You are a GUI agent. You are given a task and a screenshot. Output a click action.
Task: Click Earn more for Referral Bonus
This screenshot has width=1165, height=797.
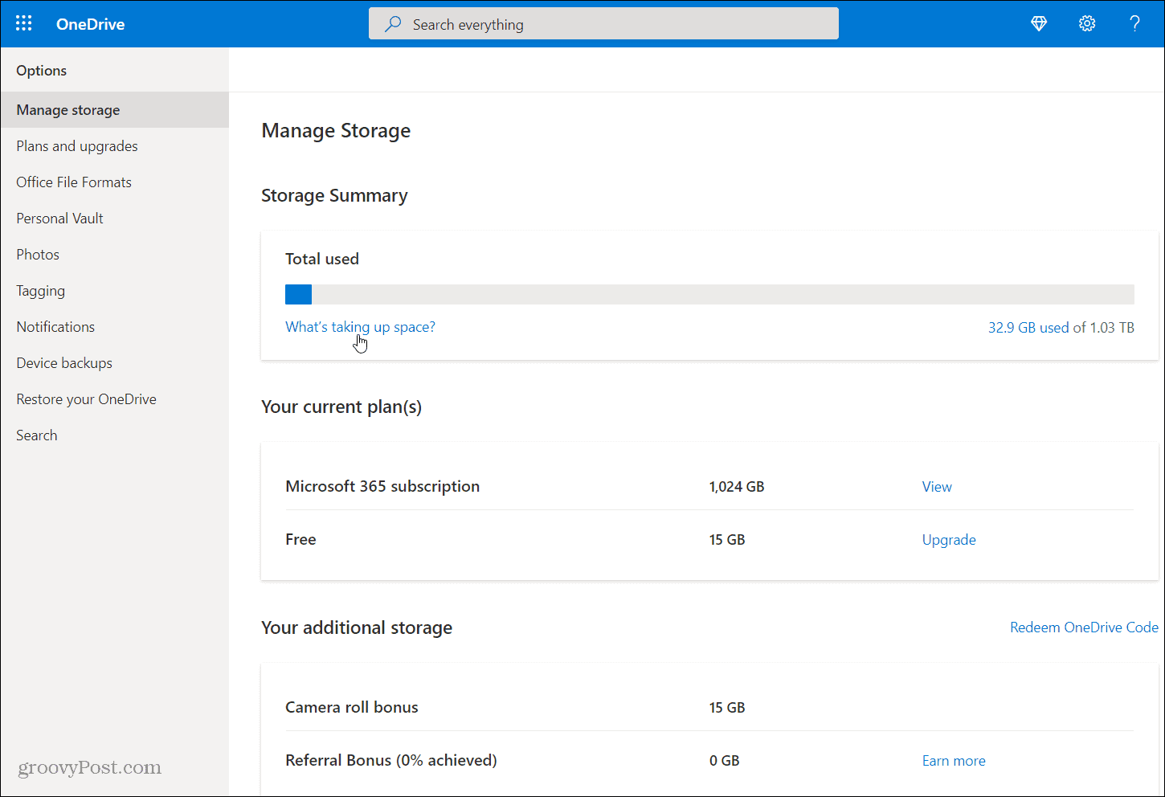pyautogui.click(x=954, y=761)
